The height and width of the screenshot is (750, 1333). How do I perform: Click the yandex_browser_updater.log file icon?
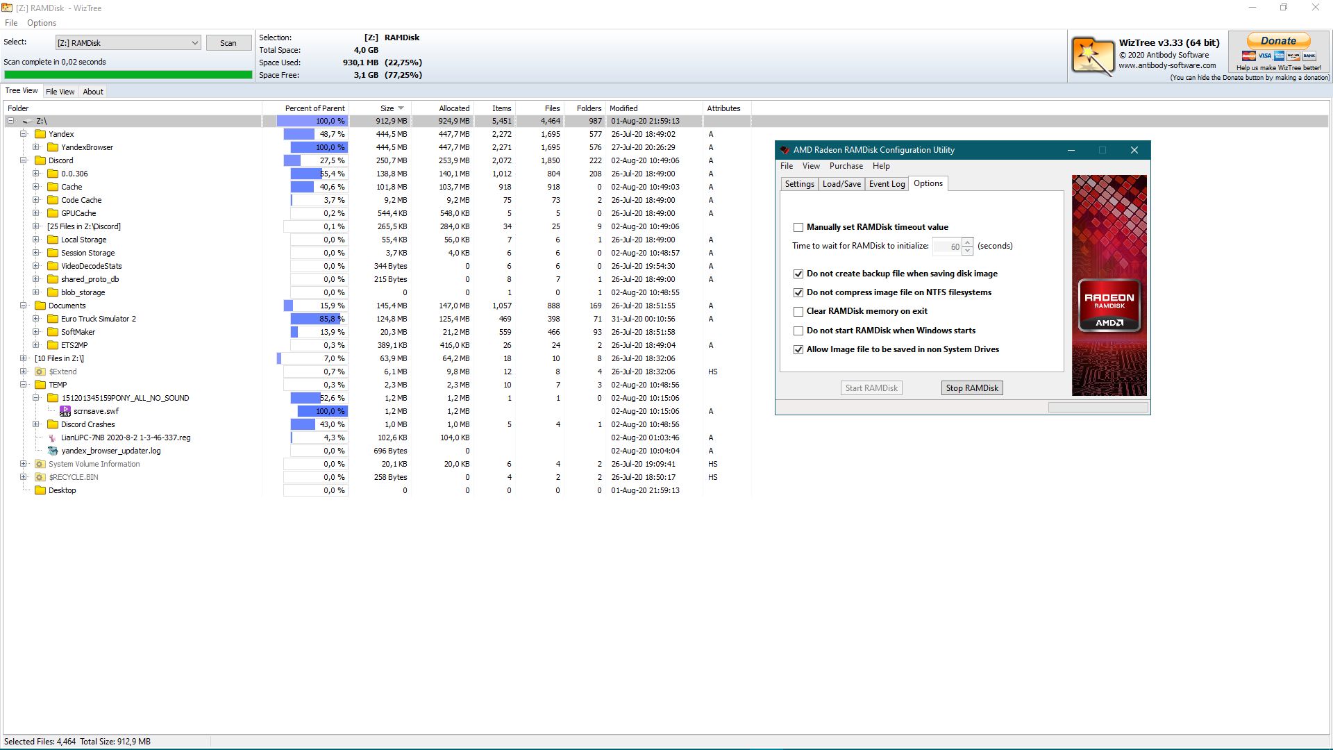tap(53, 451)
